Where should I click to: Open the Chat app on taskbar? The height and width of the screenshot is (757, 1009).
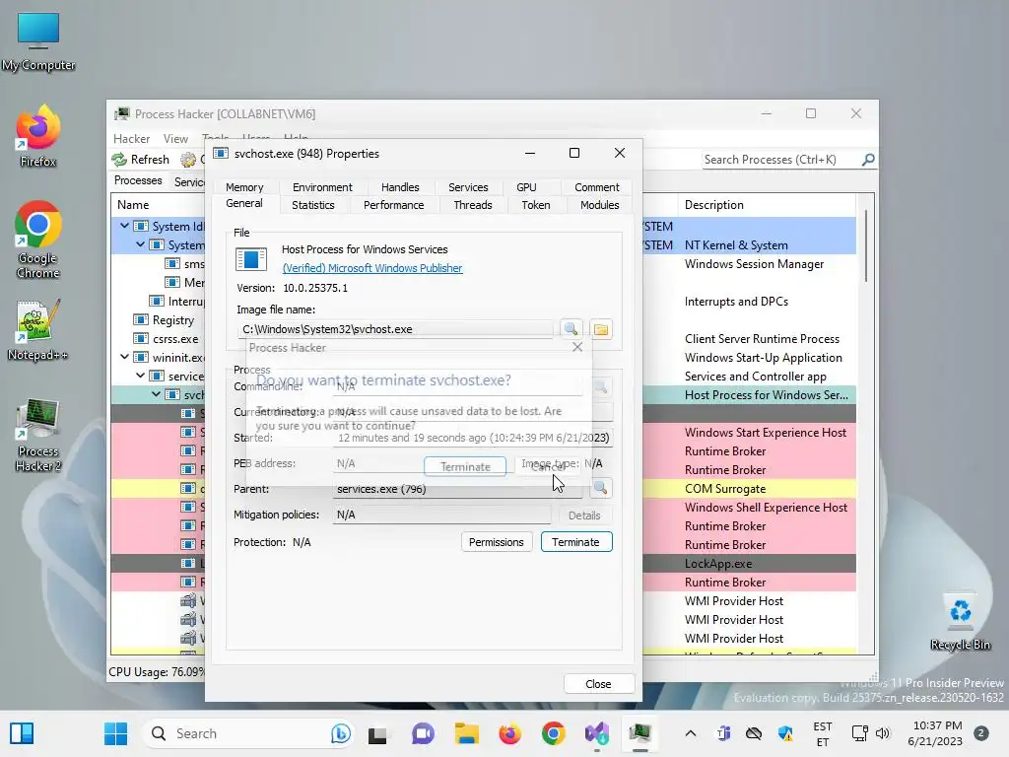click(x=422, y=733)
